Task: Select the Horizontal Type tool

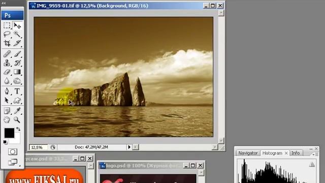Action: [x=17, y=91]
